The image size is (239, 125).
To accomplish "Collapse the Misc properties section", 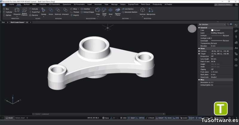I will [x=199, y=80].
